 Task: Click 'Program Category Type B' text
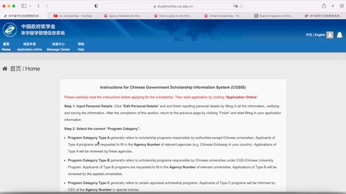[89, 161]
